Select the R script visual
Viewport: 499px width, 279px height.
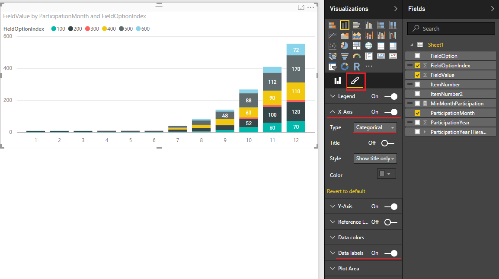pyautogui.click(x=356, y=67)
